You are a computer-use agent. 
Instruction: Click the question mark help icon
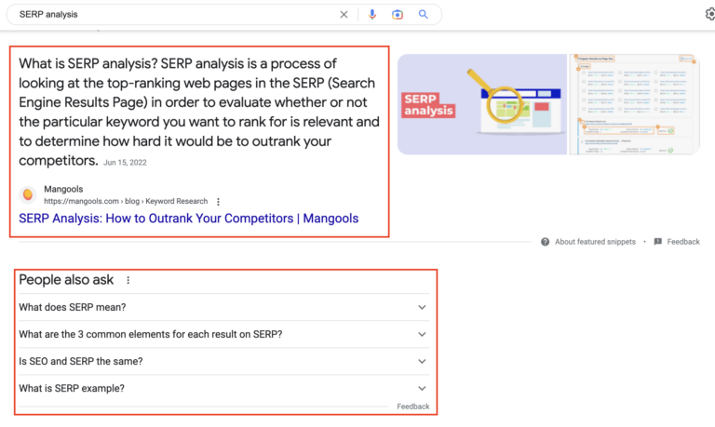(x=545, y=242)
